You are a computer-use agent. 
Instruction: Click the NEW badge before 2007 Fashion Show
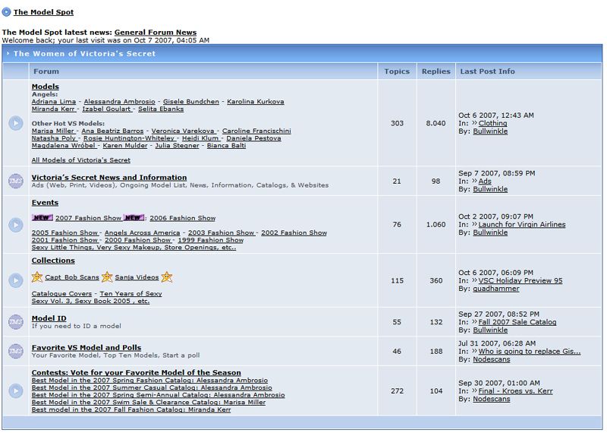42,217
